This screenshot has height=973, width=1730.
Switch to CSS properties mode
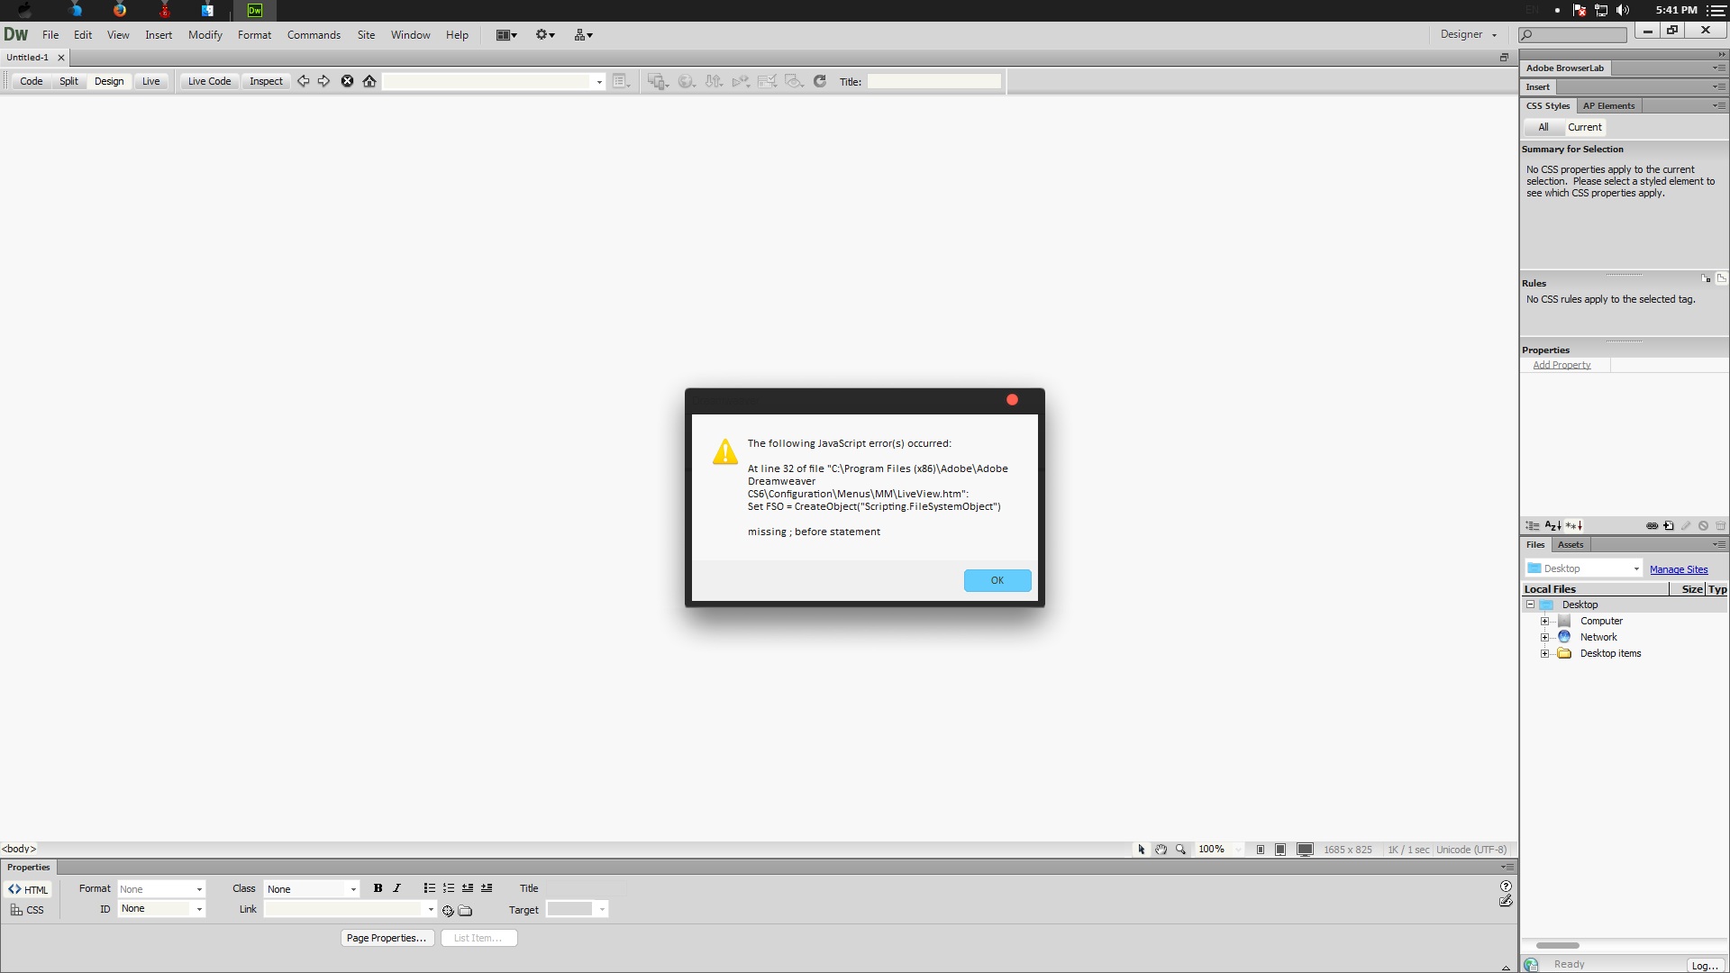coord(28,910)
